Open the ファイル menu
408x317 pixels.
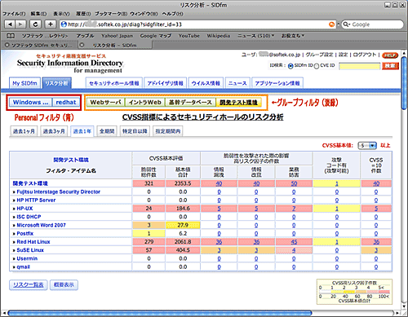coord(14,14)
